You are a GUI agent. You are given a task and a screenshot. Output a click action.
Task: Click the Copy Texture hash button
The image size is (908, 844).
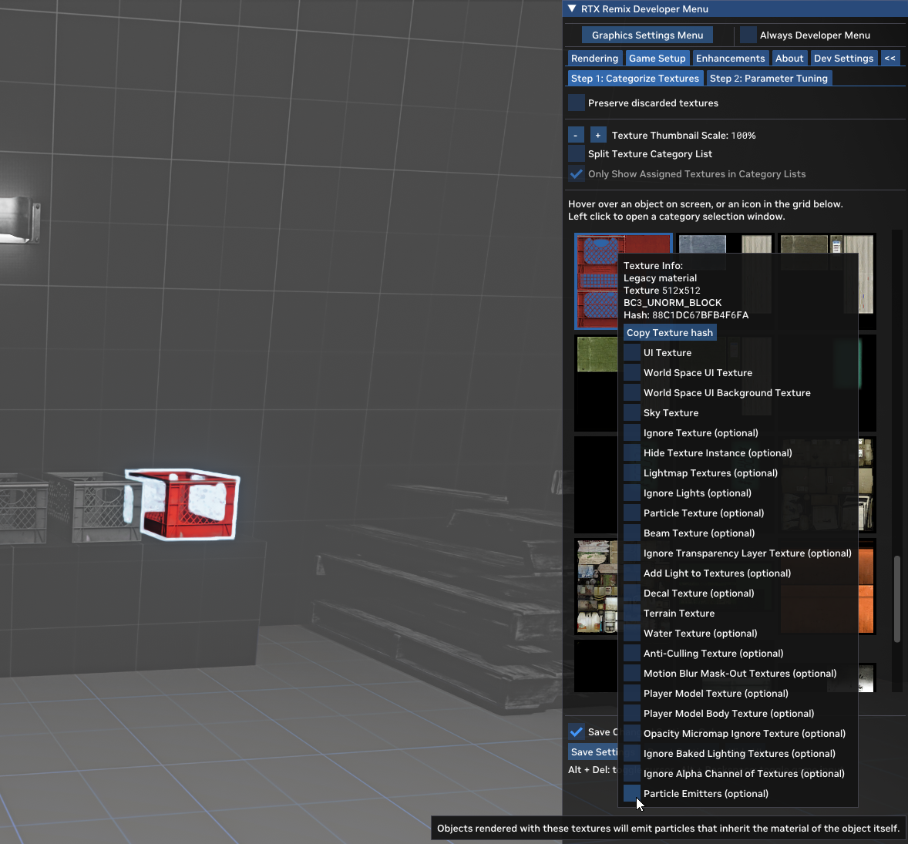(x=669, y=332)
